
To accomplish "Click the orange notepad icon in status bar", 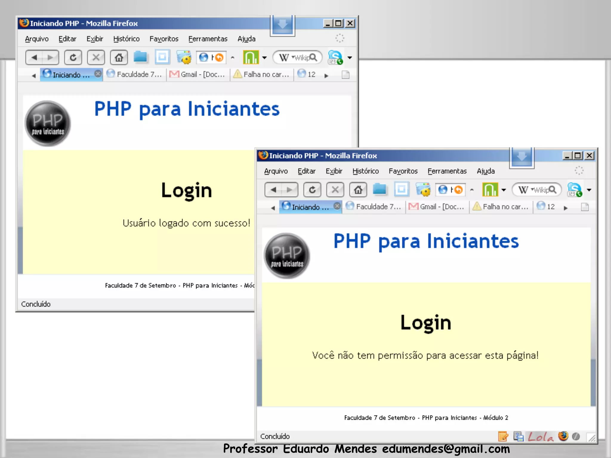I will tap(503, 436).
